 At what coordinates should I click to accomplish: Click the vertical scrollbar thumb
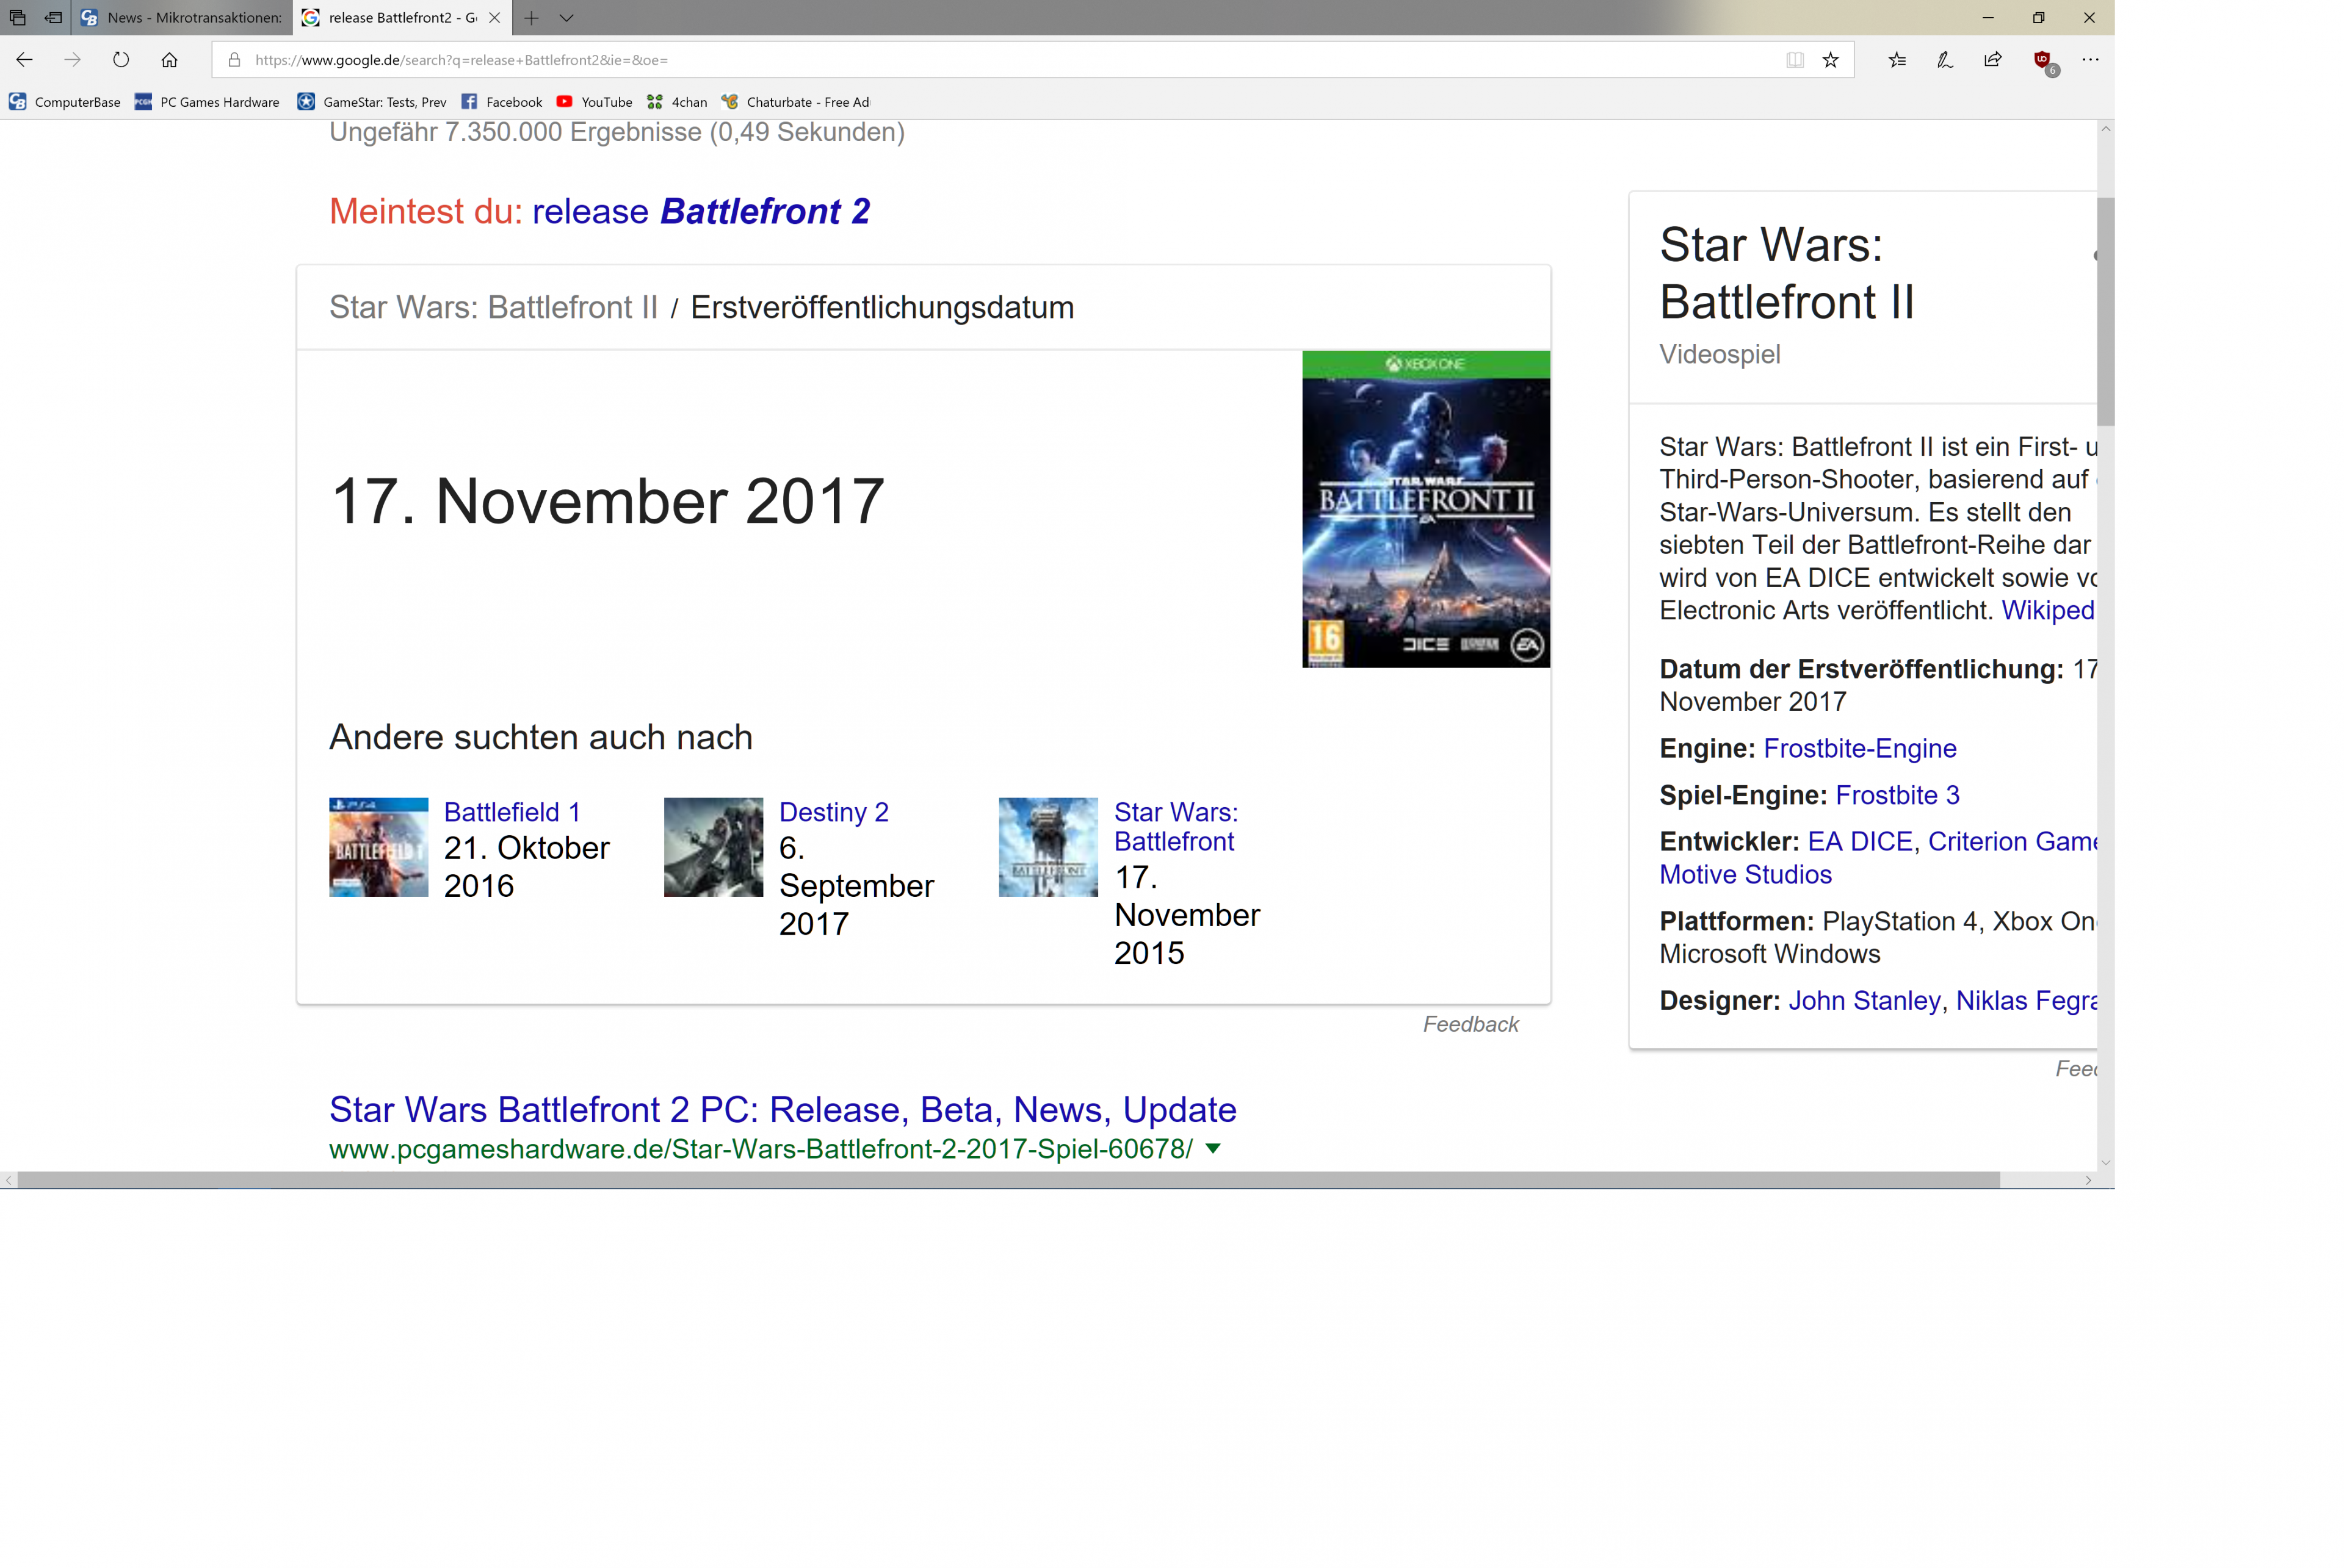[2106, 311]
